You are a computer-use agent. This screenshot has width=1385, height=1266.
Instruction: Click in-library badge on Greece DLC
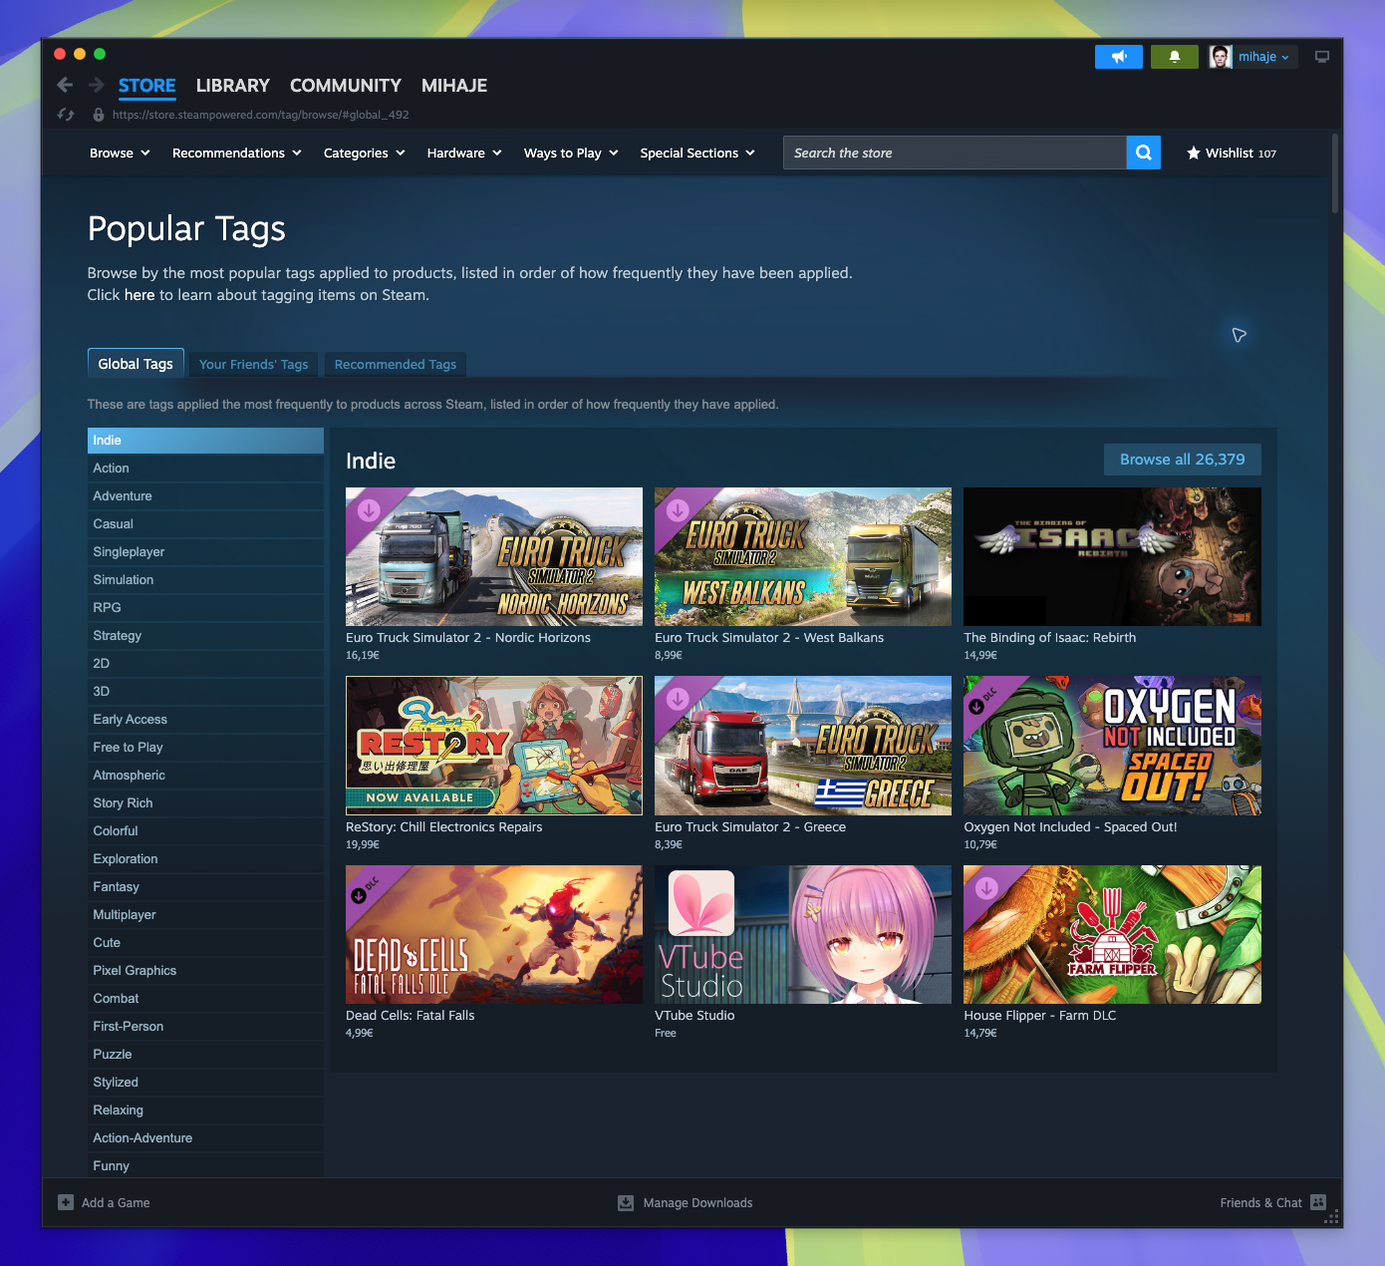coord(678,699)
